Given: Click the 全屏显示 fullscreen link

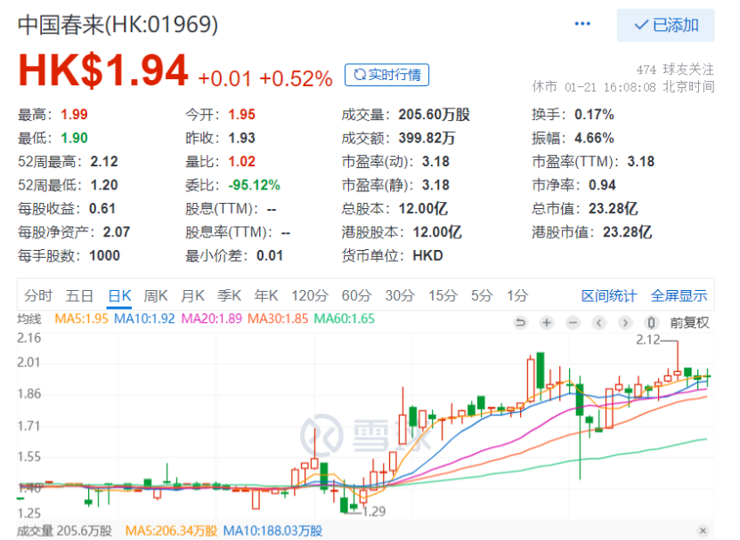Looking at the screenshot, I should (679, 295).
